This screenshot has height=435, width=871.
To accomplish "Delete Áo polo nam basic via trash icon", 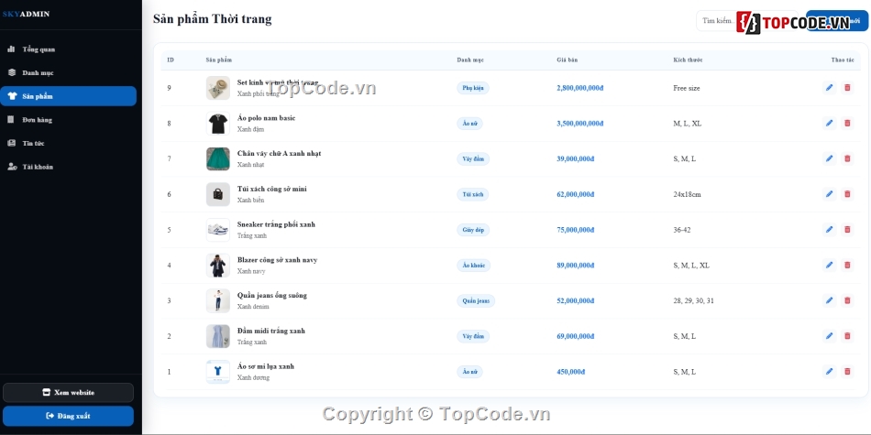I will (847, 124).
